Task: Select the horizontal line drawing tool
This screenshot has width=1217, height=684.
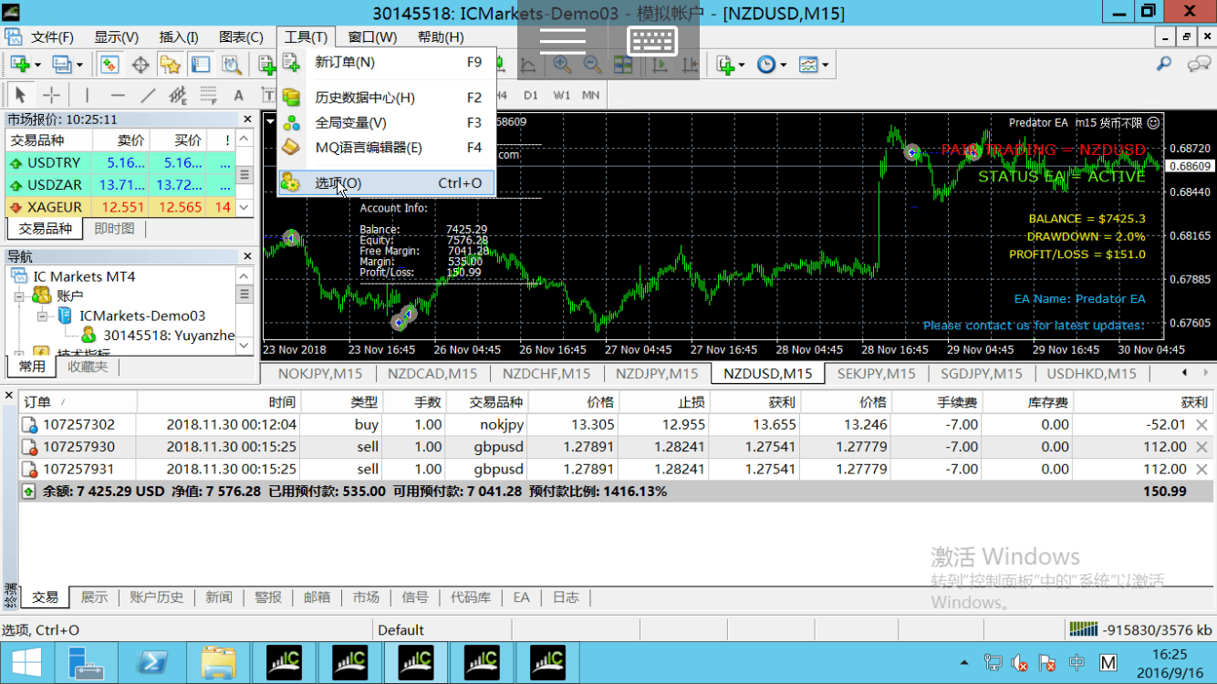Action: (x=118, y=95)
